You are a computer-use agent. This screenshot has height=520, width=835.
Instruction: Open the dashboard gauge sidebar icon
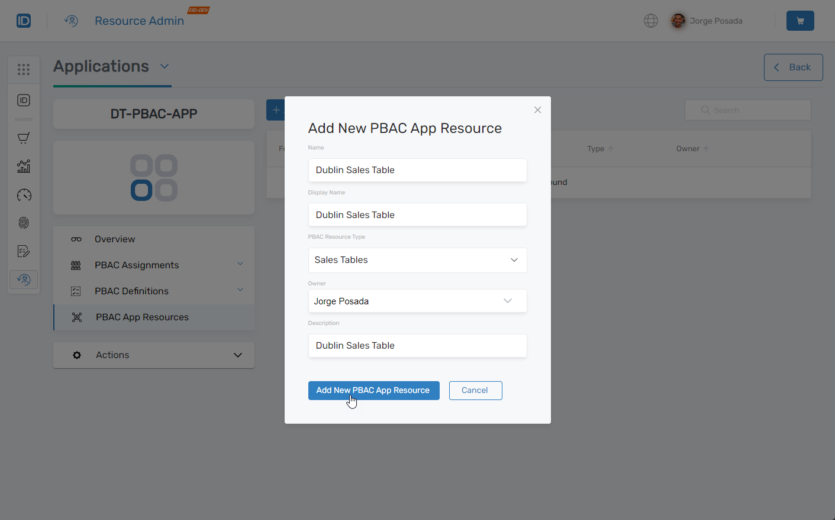coord(24,194)
